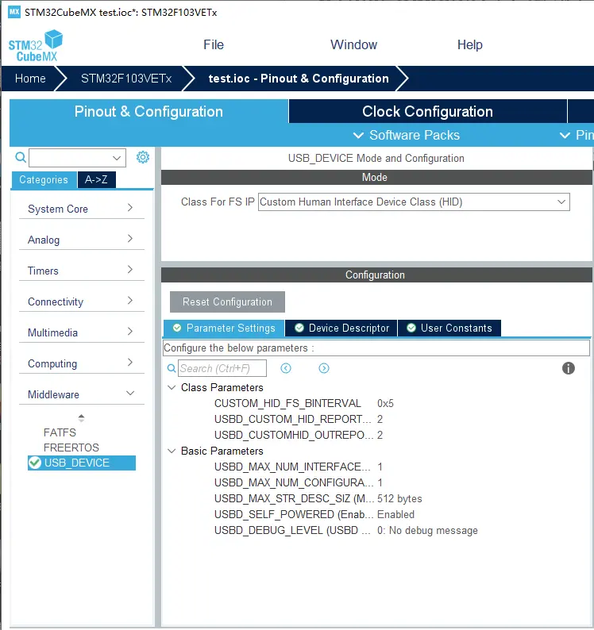Change the Enabled self-powered value
The height and width of the screenshot is (630, 594).
(x=395, y=514)
